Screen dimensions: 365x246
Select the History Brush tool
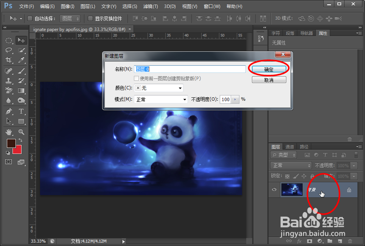[21, 81]
